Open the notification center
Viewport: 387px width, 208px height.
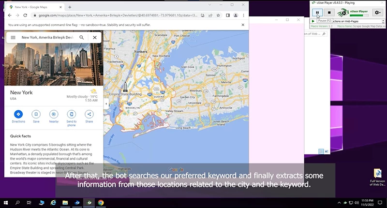click(380, 203)
